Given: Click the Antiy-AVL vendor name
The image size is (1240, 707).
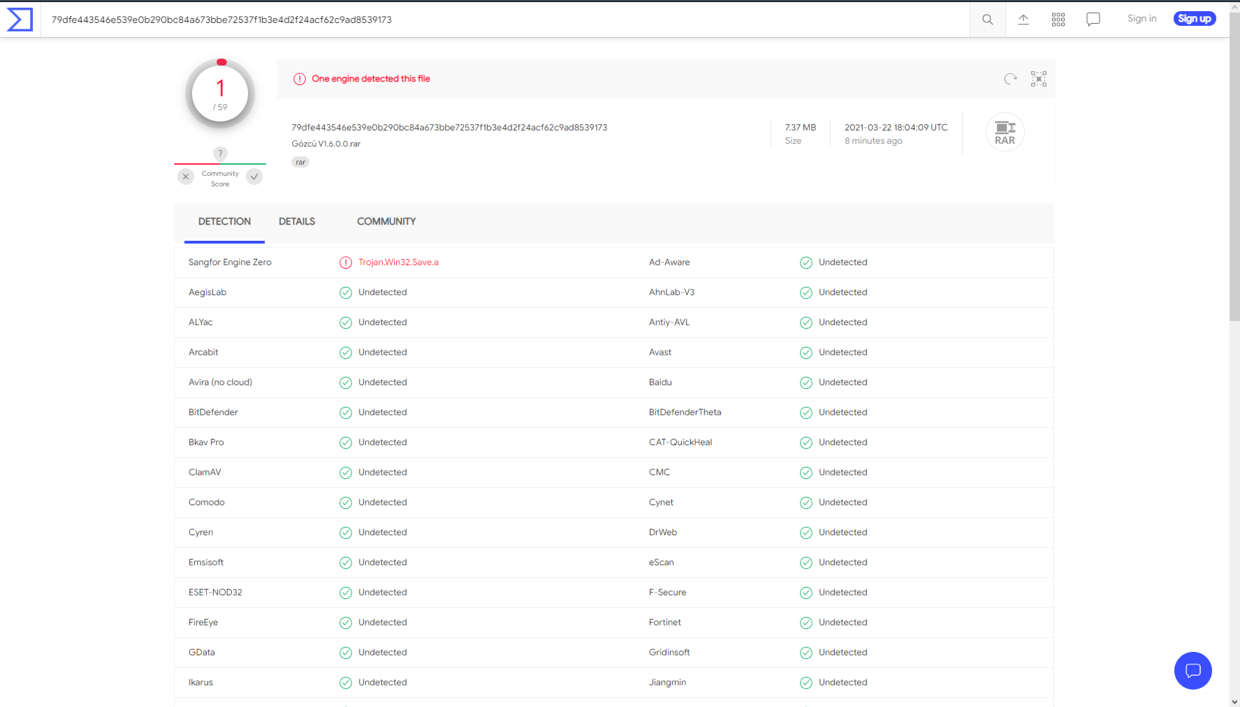Looking at the screenshot, I should [x=669, y=322].
